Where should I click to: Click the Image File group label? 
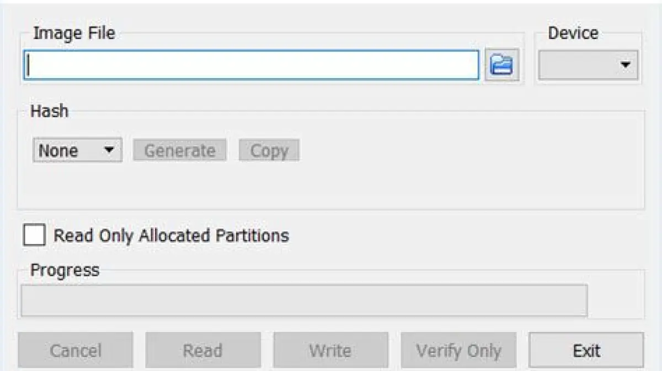click(x=74, y=33)
